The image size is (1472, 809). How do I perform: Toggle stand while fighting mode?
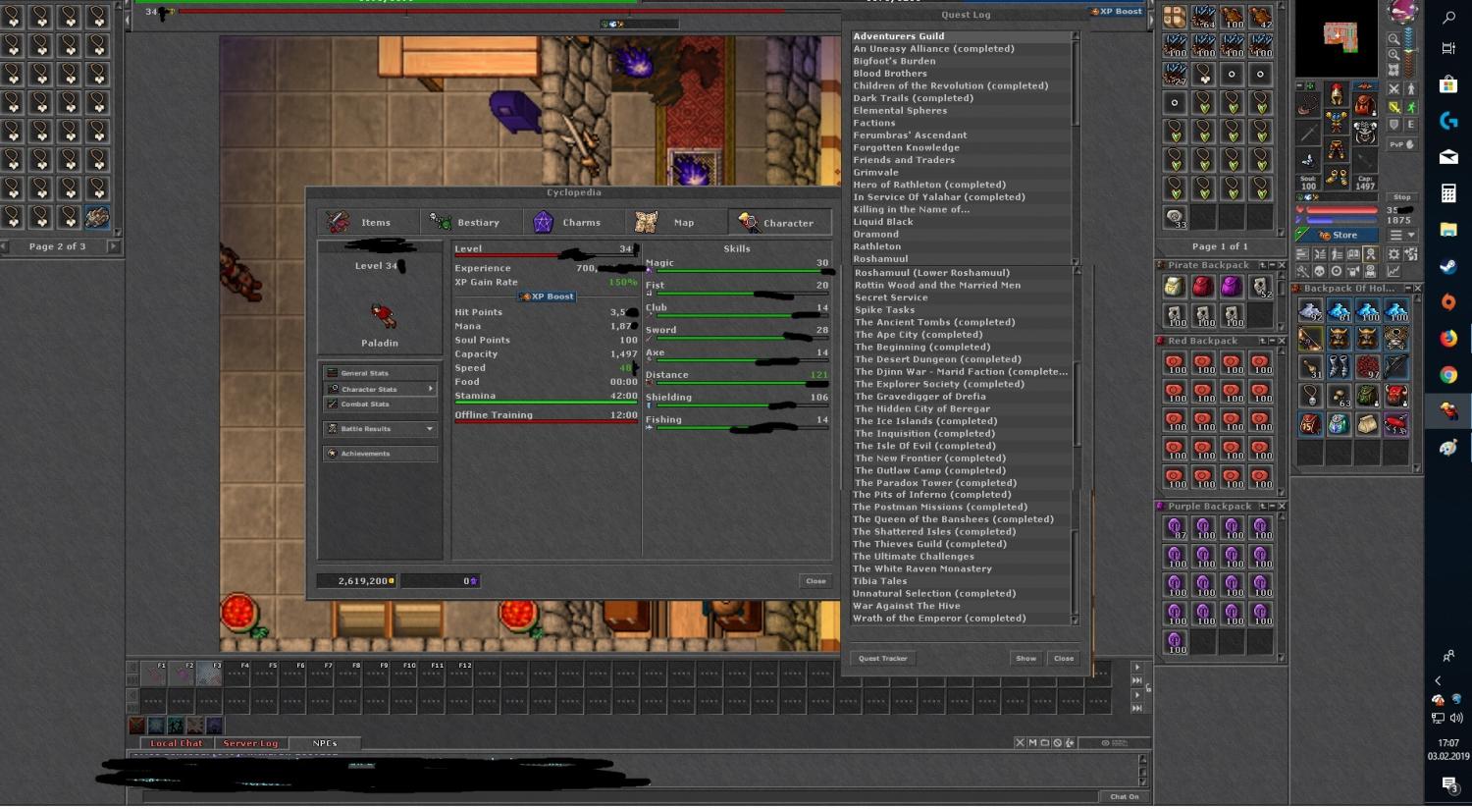point(1411,89)
